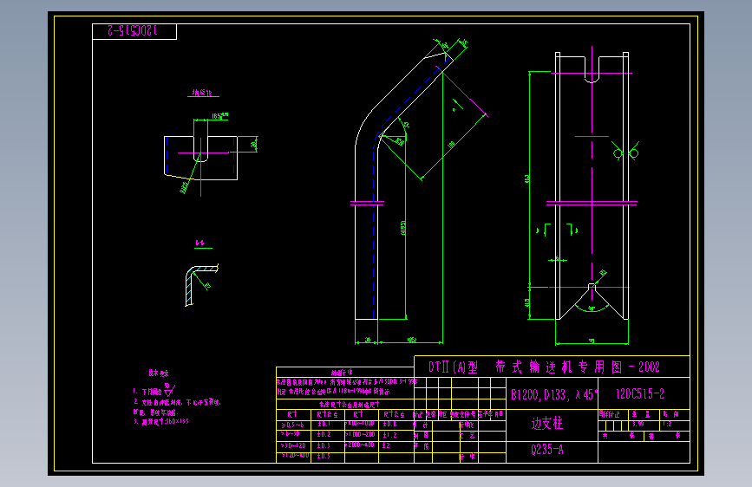Select the part name '边支柱'
Screen dimensions: 752x487
coord(546,423)
